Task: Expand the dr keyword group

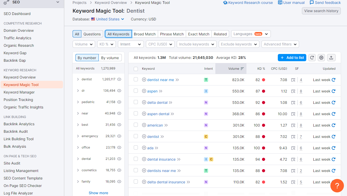Action: pos(78,91)
